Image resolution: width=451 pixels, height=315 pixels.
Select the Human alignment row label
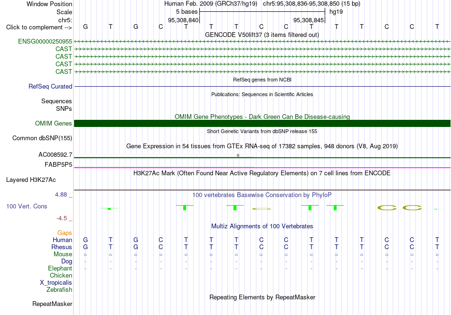(x=62, y=240)
